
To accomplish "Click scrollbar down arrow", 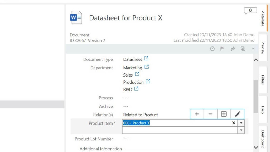I will pyautogui.click(x=256, y=147).
